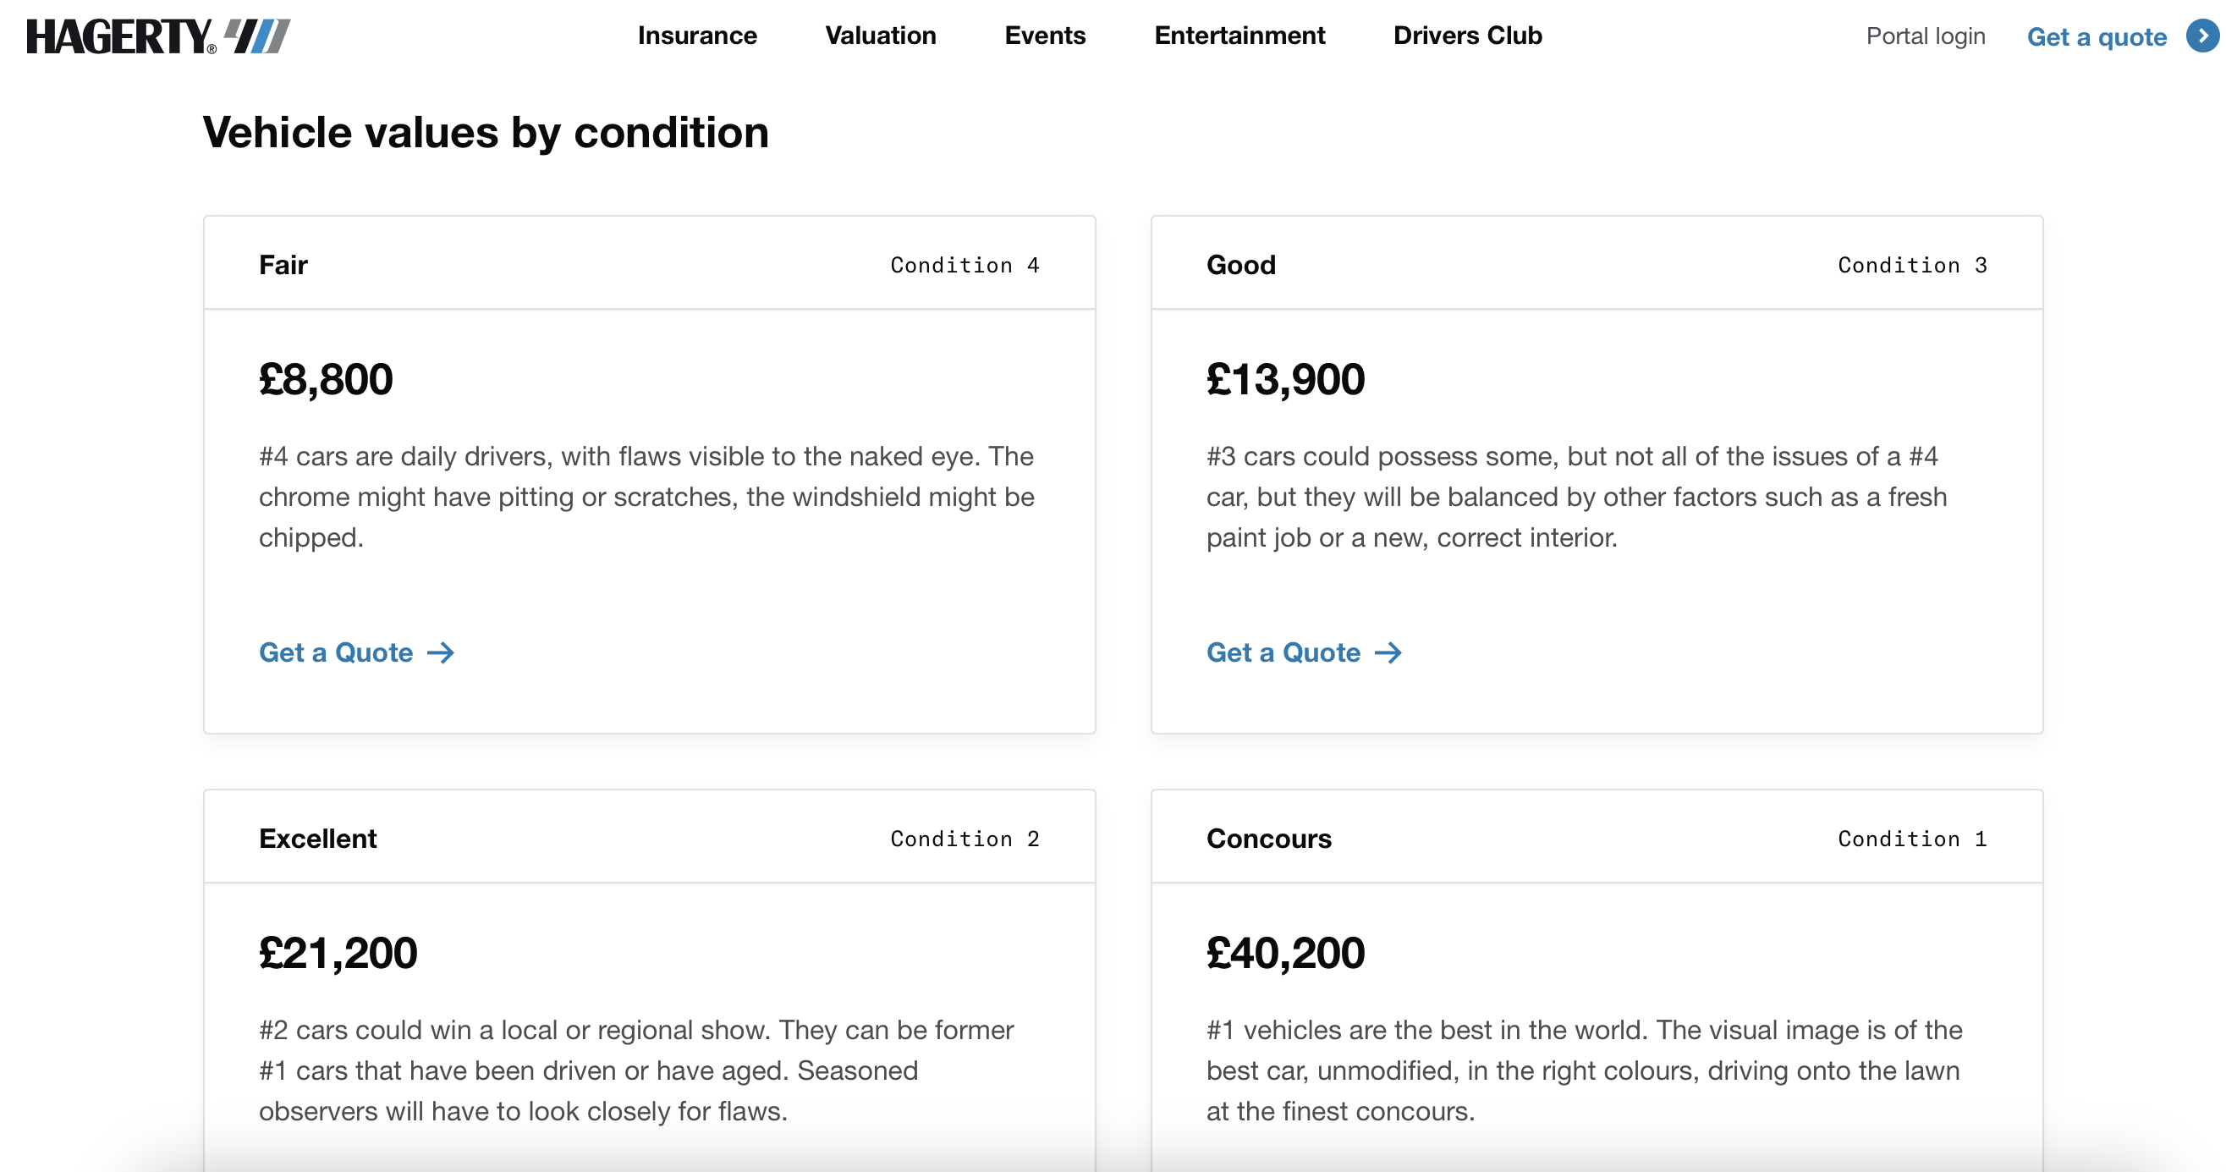Open the Portal login link
This screenshot has height=1172, width=2226.
point(1925,36)
